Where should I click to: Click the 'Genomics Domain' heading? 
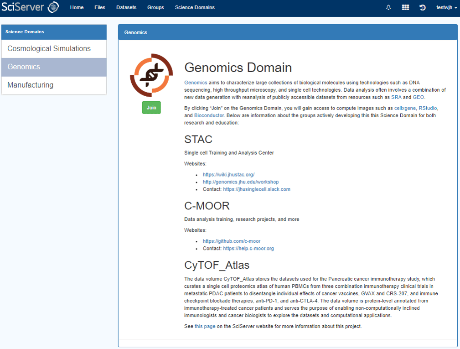point(238,68)
